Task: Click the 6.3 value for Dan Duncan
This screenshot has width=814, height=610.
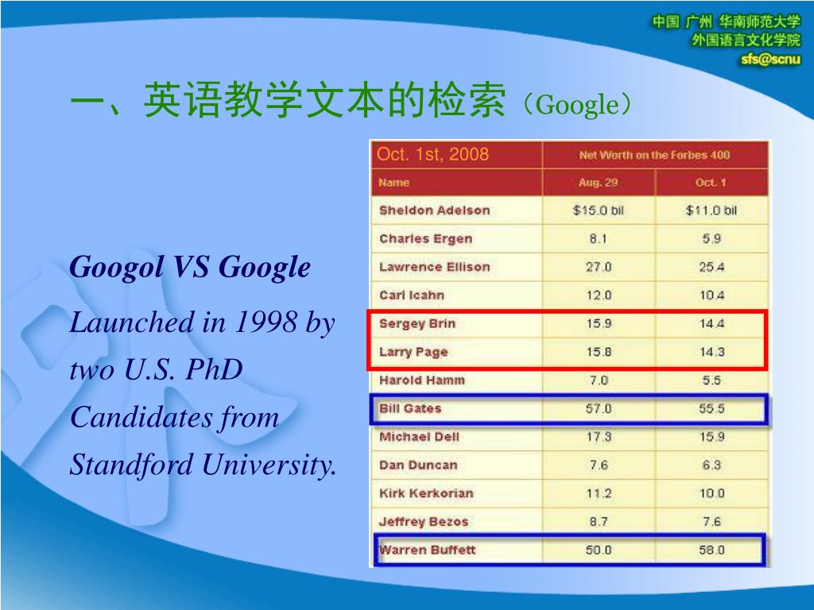Action: click(711, 465)
